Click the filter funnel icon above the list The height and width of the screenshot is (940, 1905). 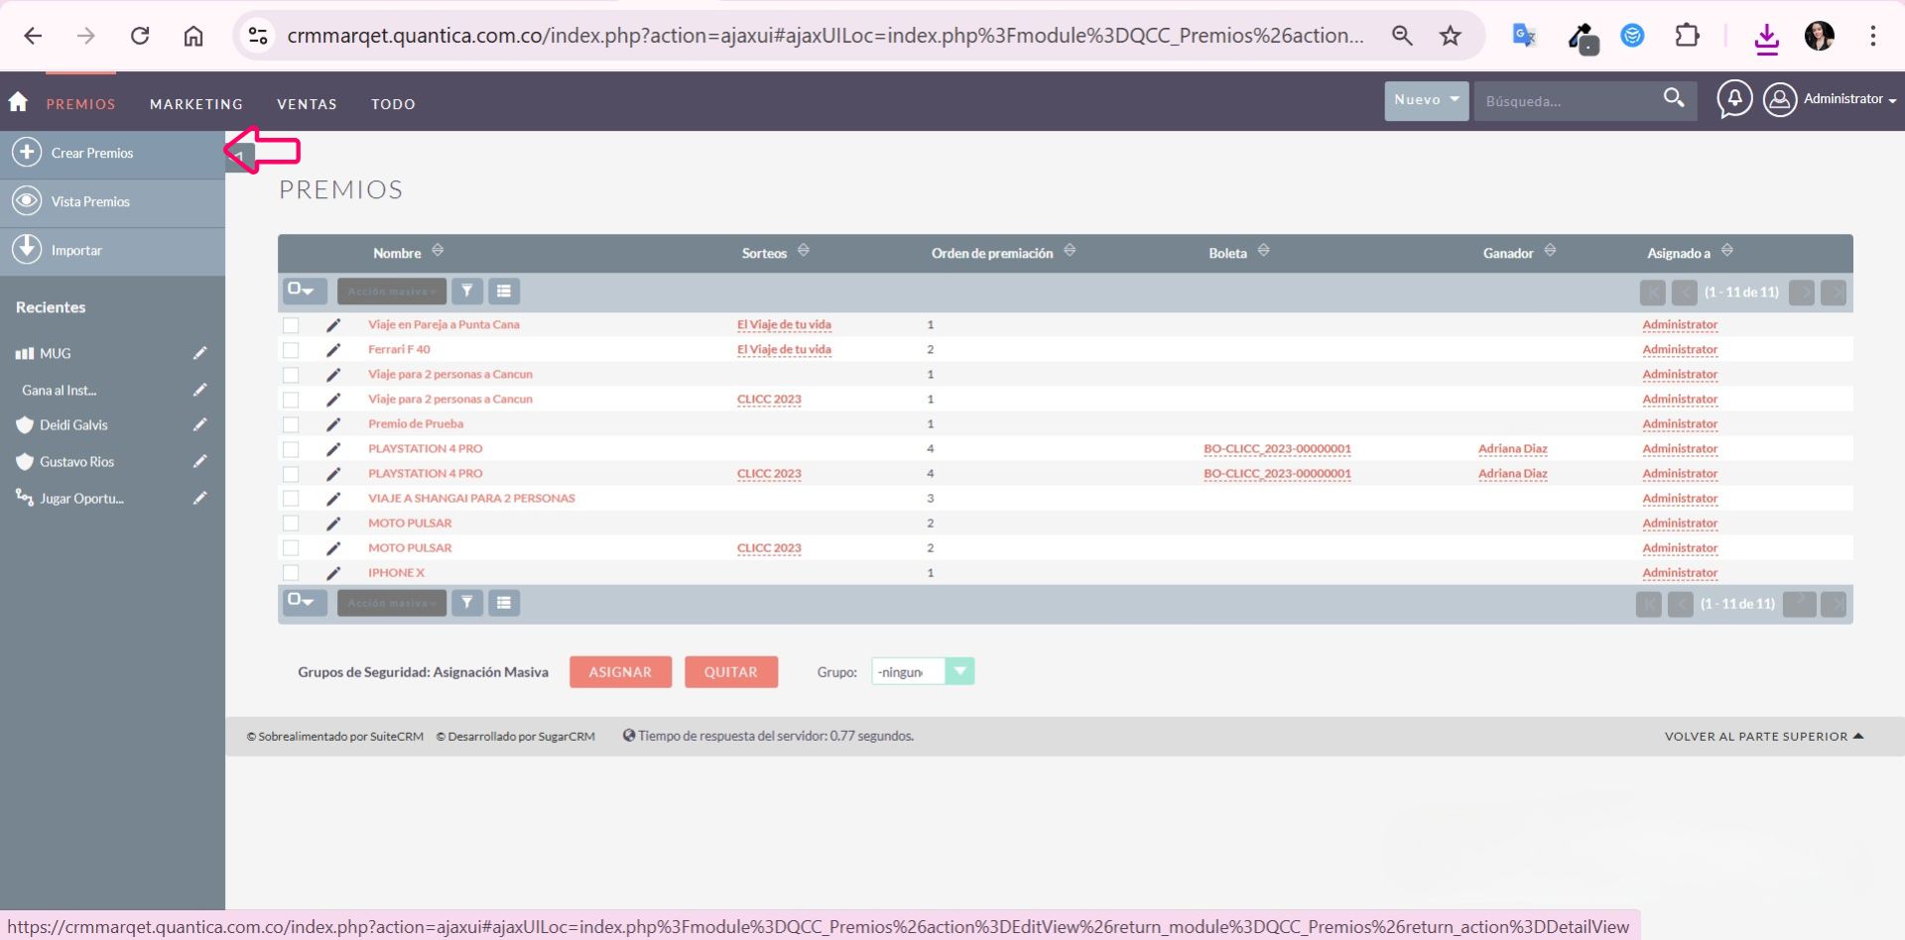[467, 292]
